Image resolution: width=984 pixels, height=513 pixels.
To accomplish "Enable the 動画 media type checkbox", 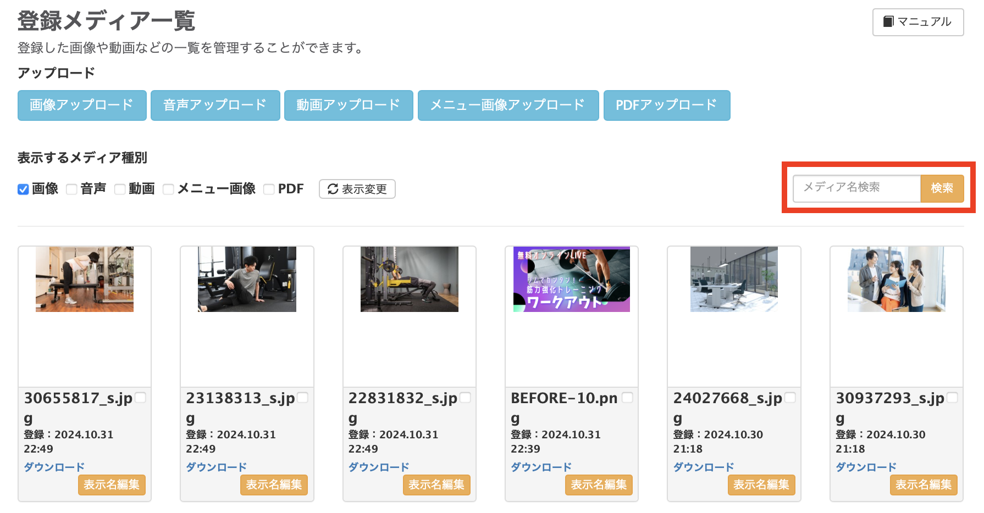I will [120, 189].
